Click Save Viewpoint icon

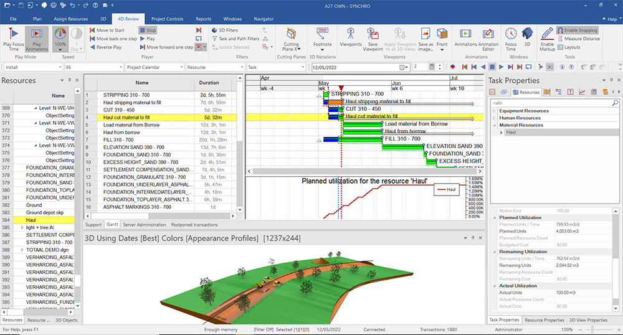coord(373,39)
